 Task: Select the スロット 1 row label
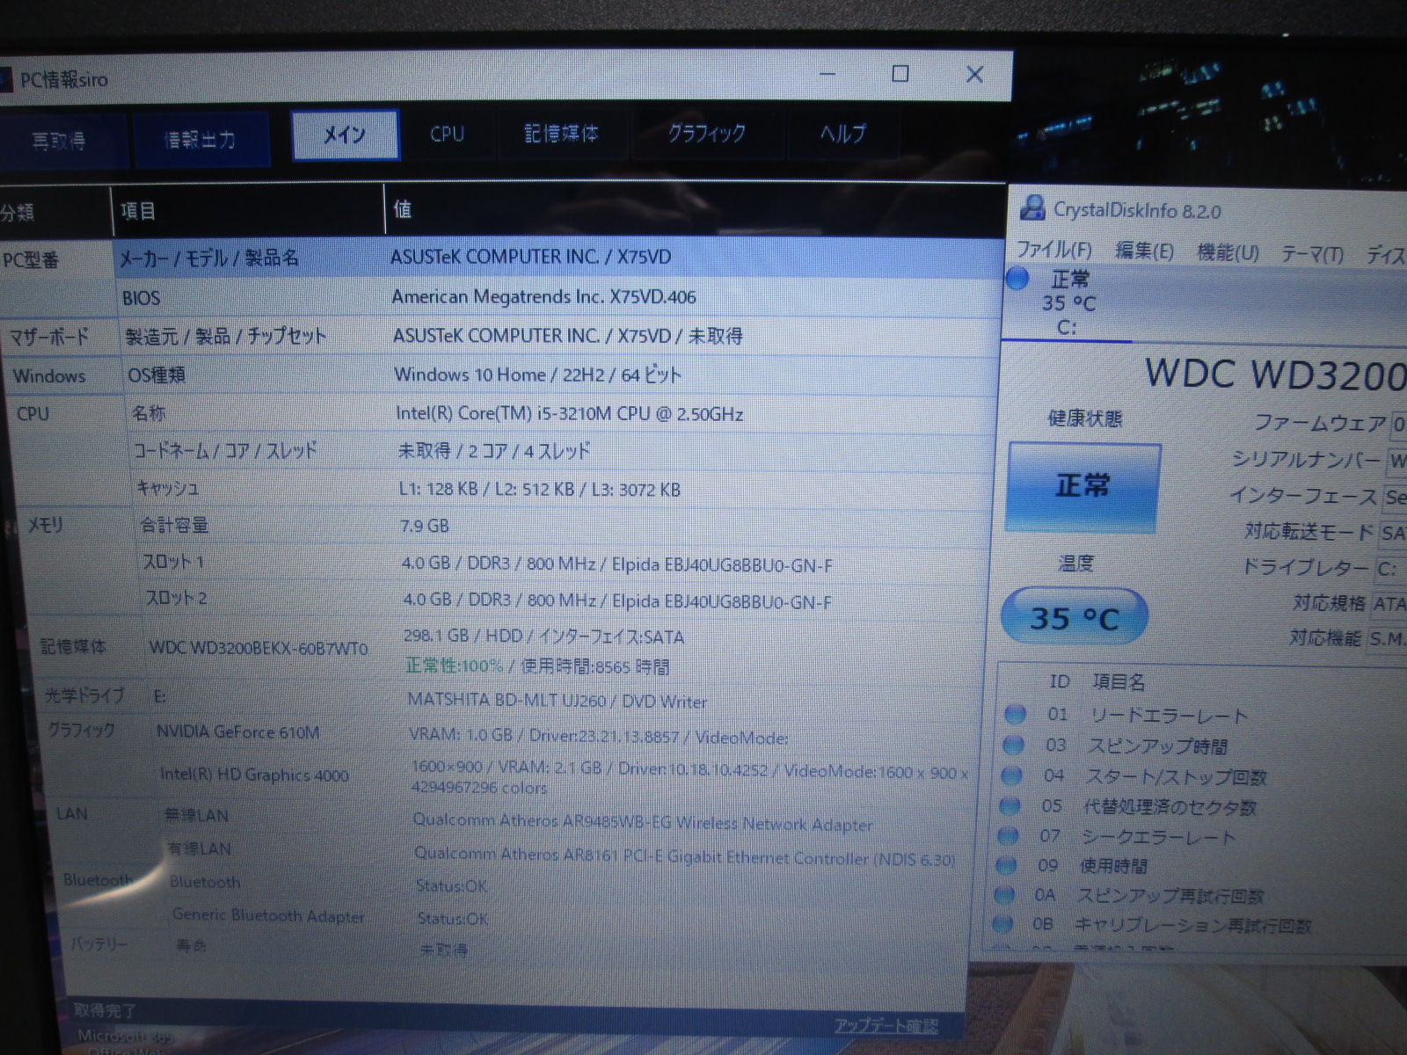click(173, 562)
